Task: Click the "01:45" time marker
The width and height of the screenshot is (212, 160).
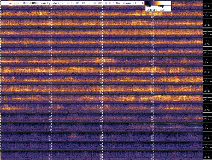Action: (x=152, y=147)
